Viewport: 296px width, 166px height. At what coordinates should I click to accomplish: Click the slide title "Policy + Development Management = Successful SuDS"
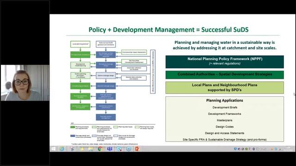point(168,30)
